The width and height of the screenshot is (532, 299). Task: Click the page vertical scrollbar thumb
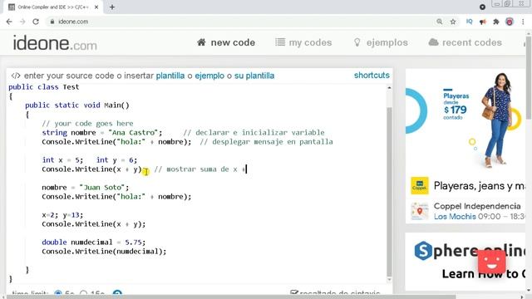point(529,77)
